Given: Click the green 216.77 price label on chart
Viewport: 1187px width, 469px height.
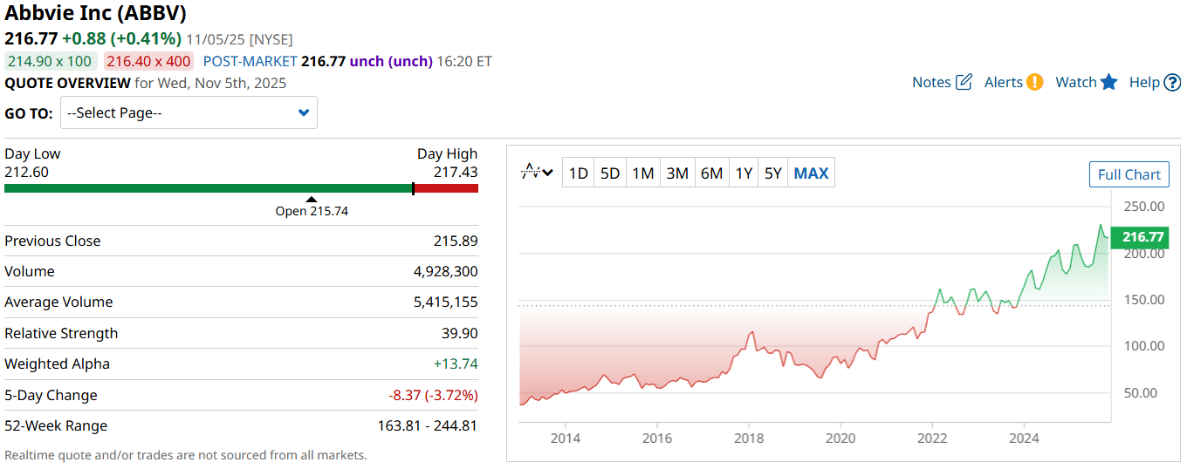Looking at the screenshot, I should pos(1142,236).
